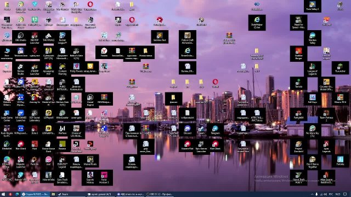Select the Tricky Towers shortcut

[x=76, y=68]
